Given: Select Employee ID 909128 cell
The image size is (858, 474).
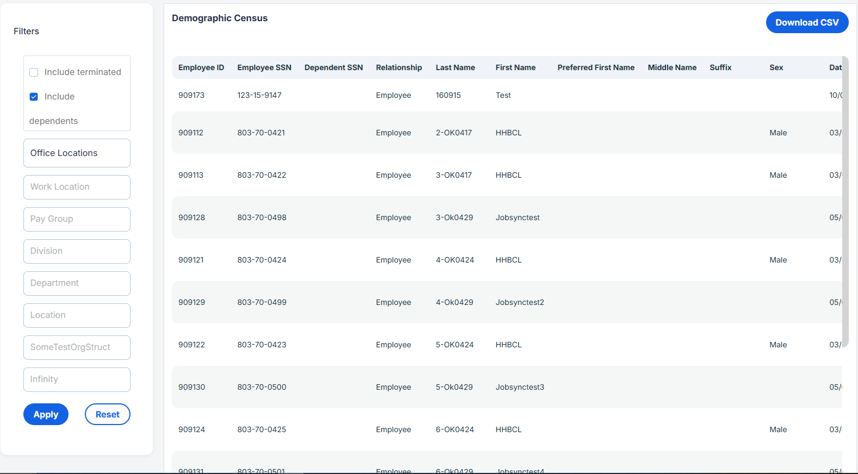Looking at the screenshot, I should click(191, 217).
